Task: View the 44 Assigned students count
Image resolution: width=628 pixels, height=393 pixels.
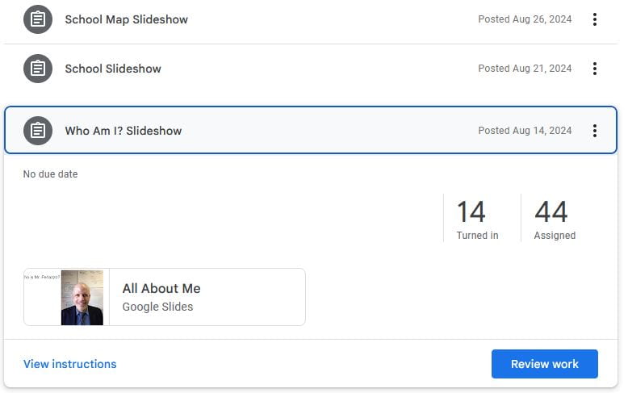Action: (x=554, y=218)
